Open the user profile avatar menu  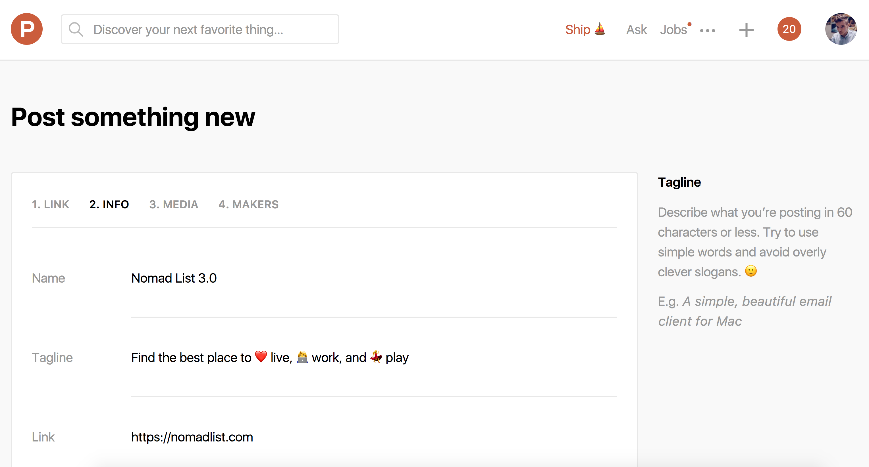[841, 29]
